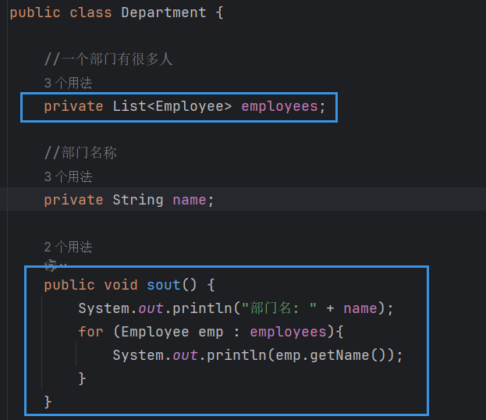This screenshot has width=486, height=420.
Task: Click the 'String' type keyword
Action: [x=138, y=200]
